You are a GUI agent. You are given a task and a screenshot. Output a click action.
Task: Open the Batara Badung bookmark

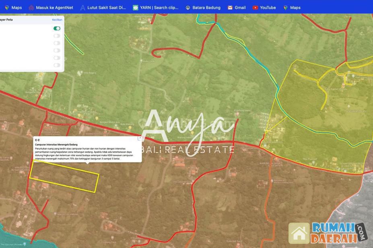pyautogui.click(x=203, y=8)
